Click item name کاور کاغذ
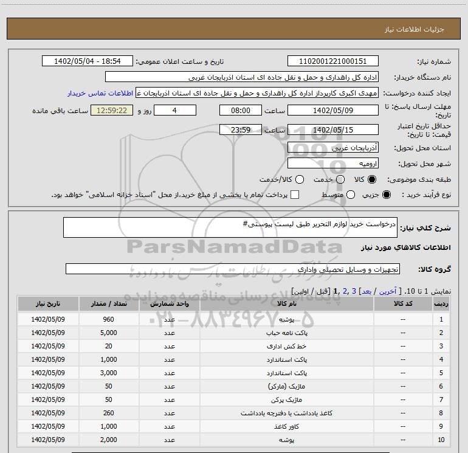The width and height of the screenshot is (468, 453). (286, 426)
